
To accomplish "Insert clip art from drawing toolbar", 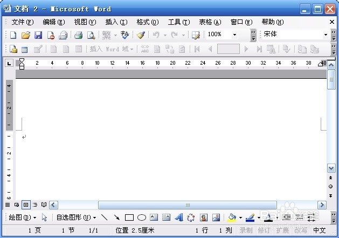I will tap(203, 217).
